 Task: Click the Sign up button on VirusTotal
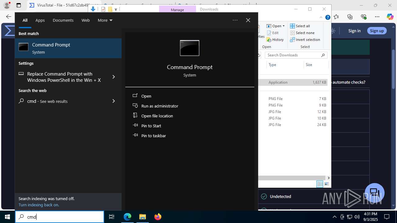(x=377, y=31)
